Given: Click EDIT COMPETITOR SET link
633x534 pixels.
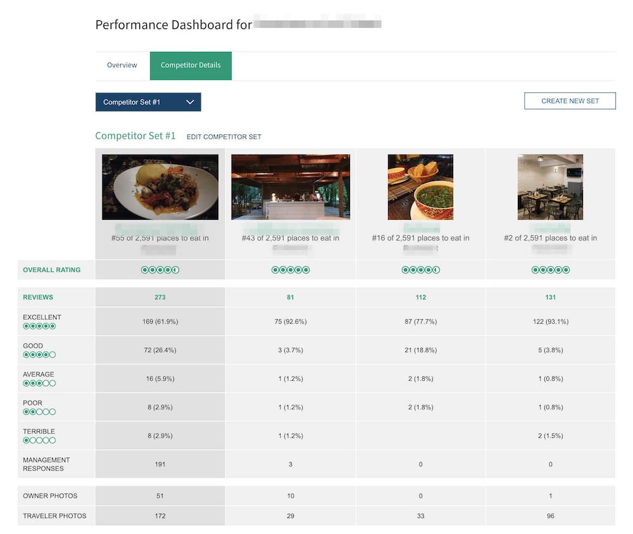Looking at the screenshot, I should coord(223,137).
